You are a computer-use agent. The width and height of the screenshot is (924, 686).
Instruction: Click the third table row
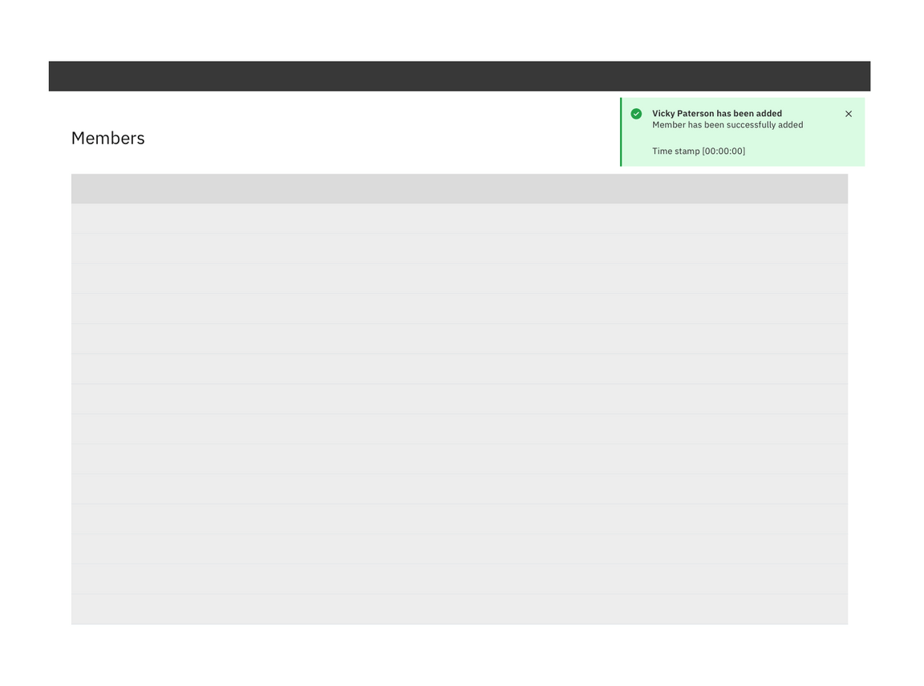point(460,278)
